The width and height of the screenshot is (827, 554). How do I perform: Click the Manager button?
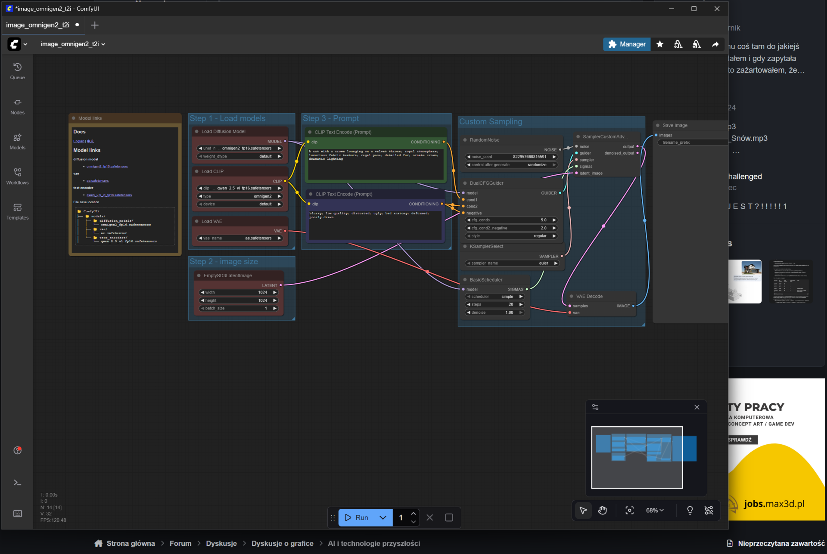(x=626, y=44)
